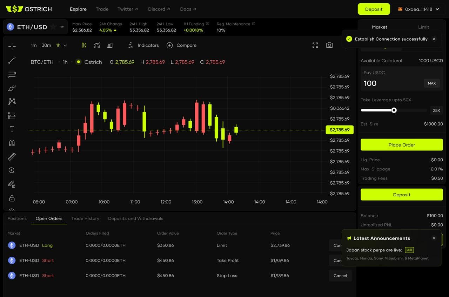Select the crosshair cursor tool
The image size is (449, 297).
[x=12, y=46]
